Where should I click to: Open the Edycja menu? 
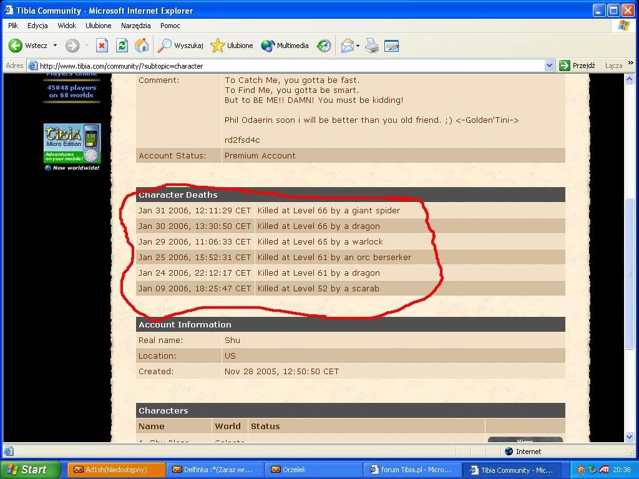pos(37,26)
